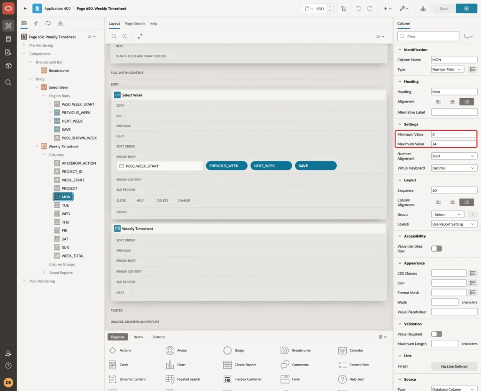Zoom in the layout view
The image size is (481, 391).
[x=125, y=36]
